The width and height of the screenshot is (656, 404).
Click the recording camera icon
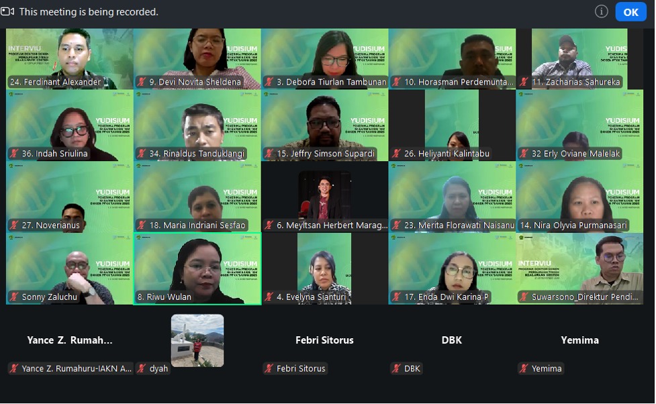coord(7,11)
